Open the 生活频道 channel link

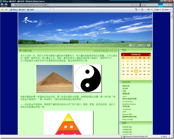135,45
